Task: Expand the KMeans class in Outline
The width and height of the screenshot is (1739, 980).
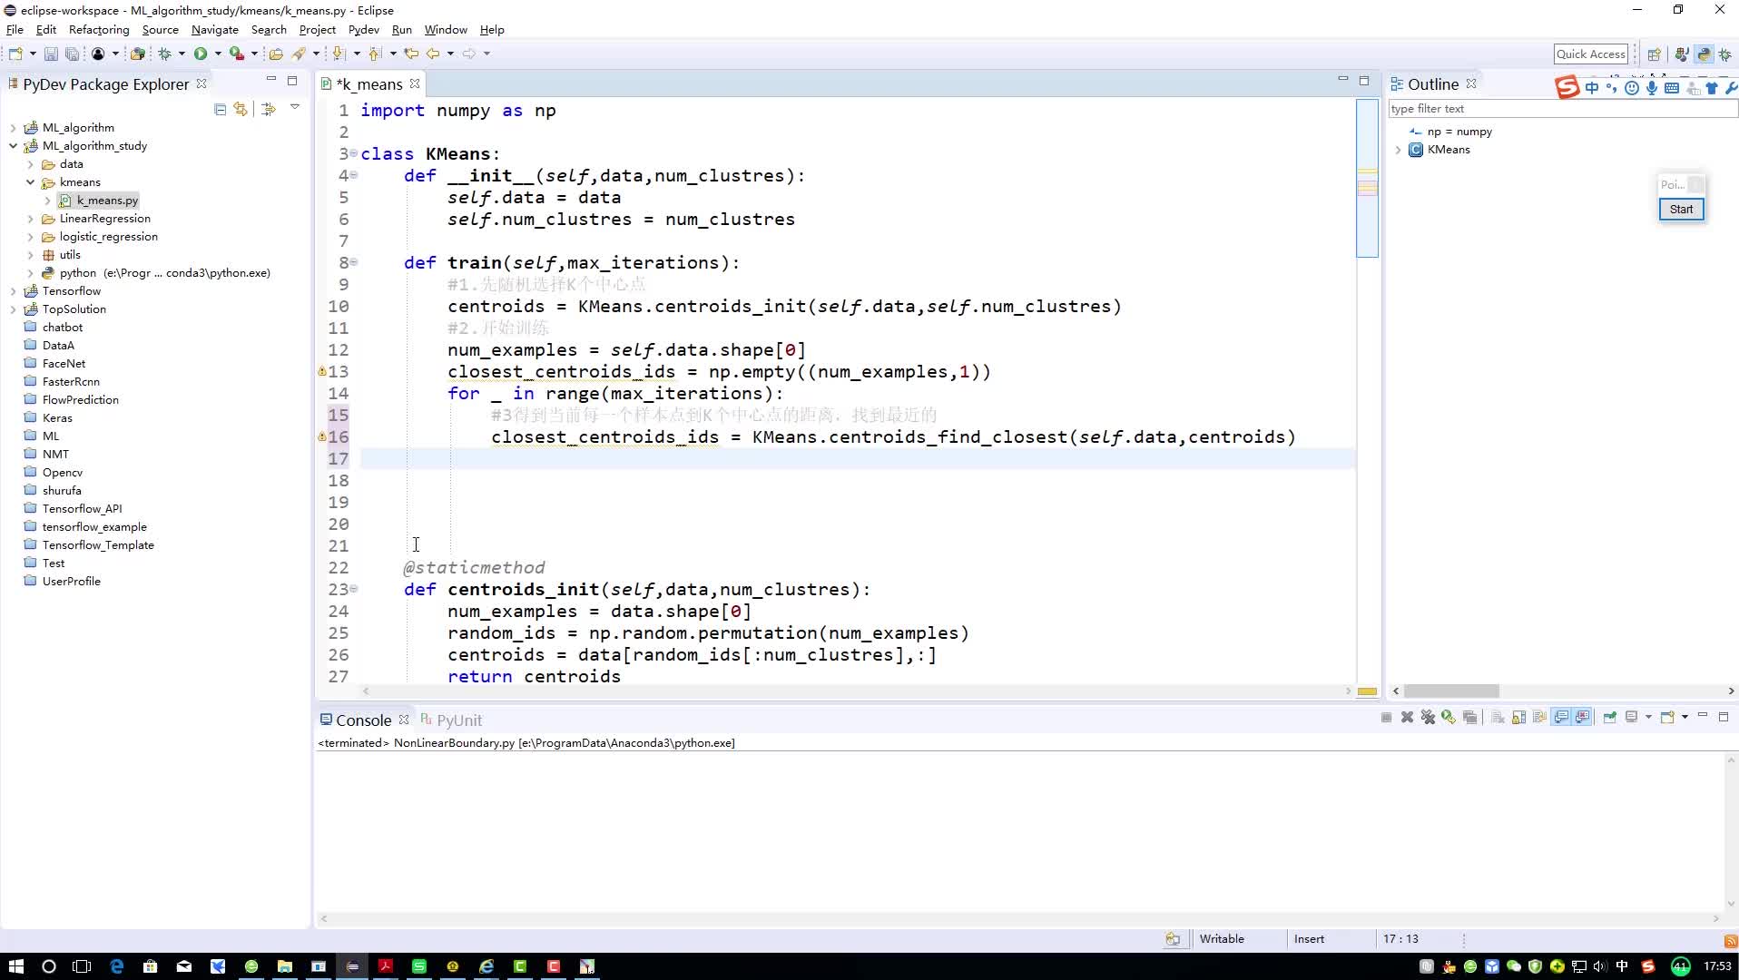Action: tap(1399, 150)
